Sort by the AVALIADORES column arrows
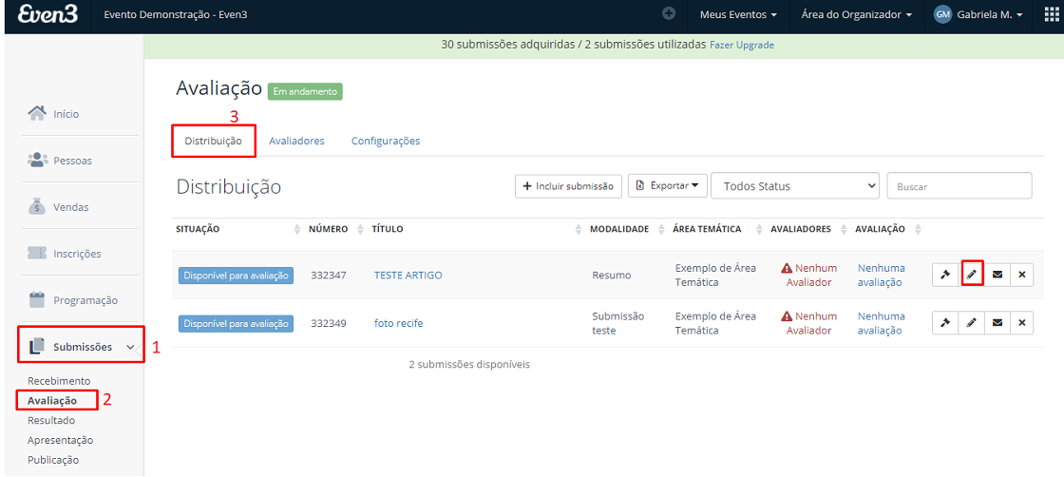 (x=844, y=229)
